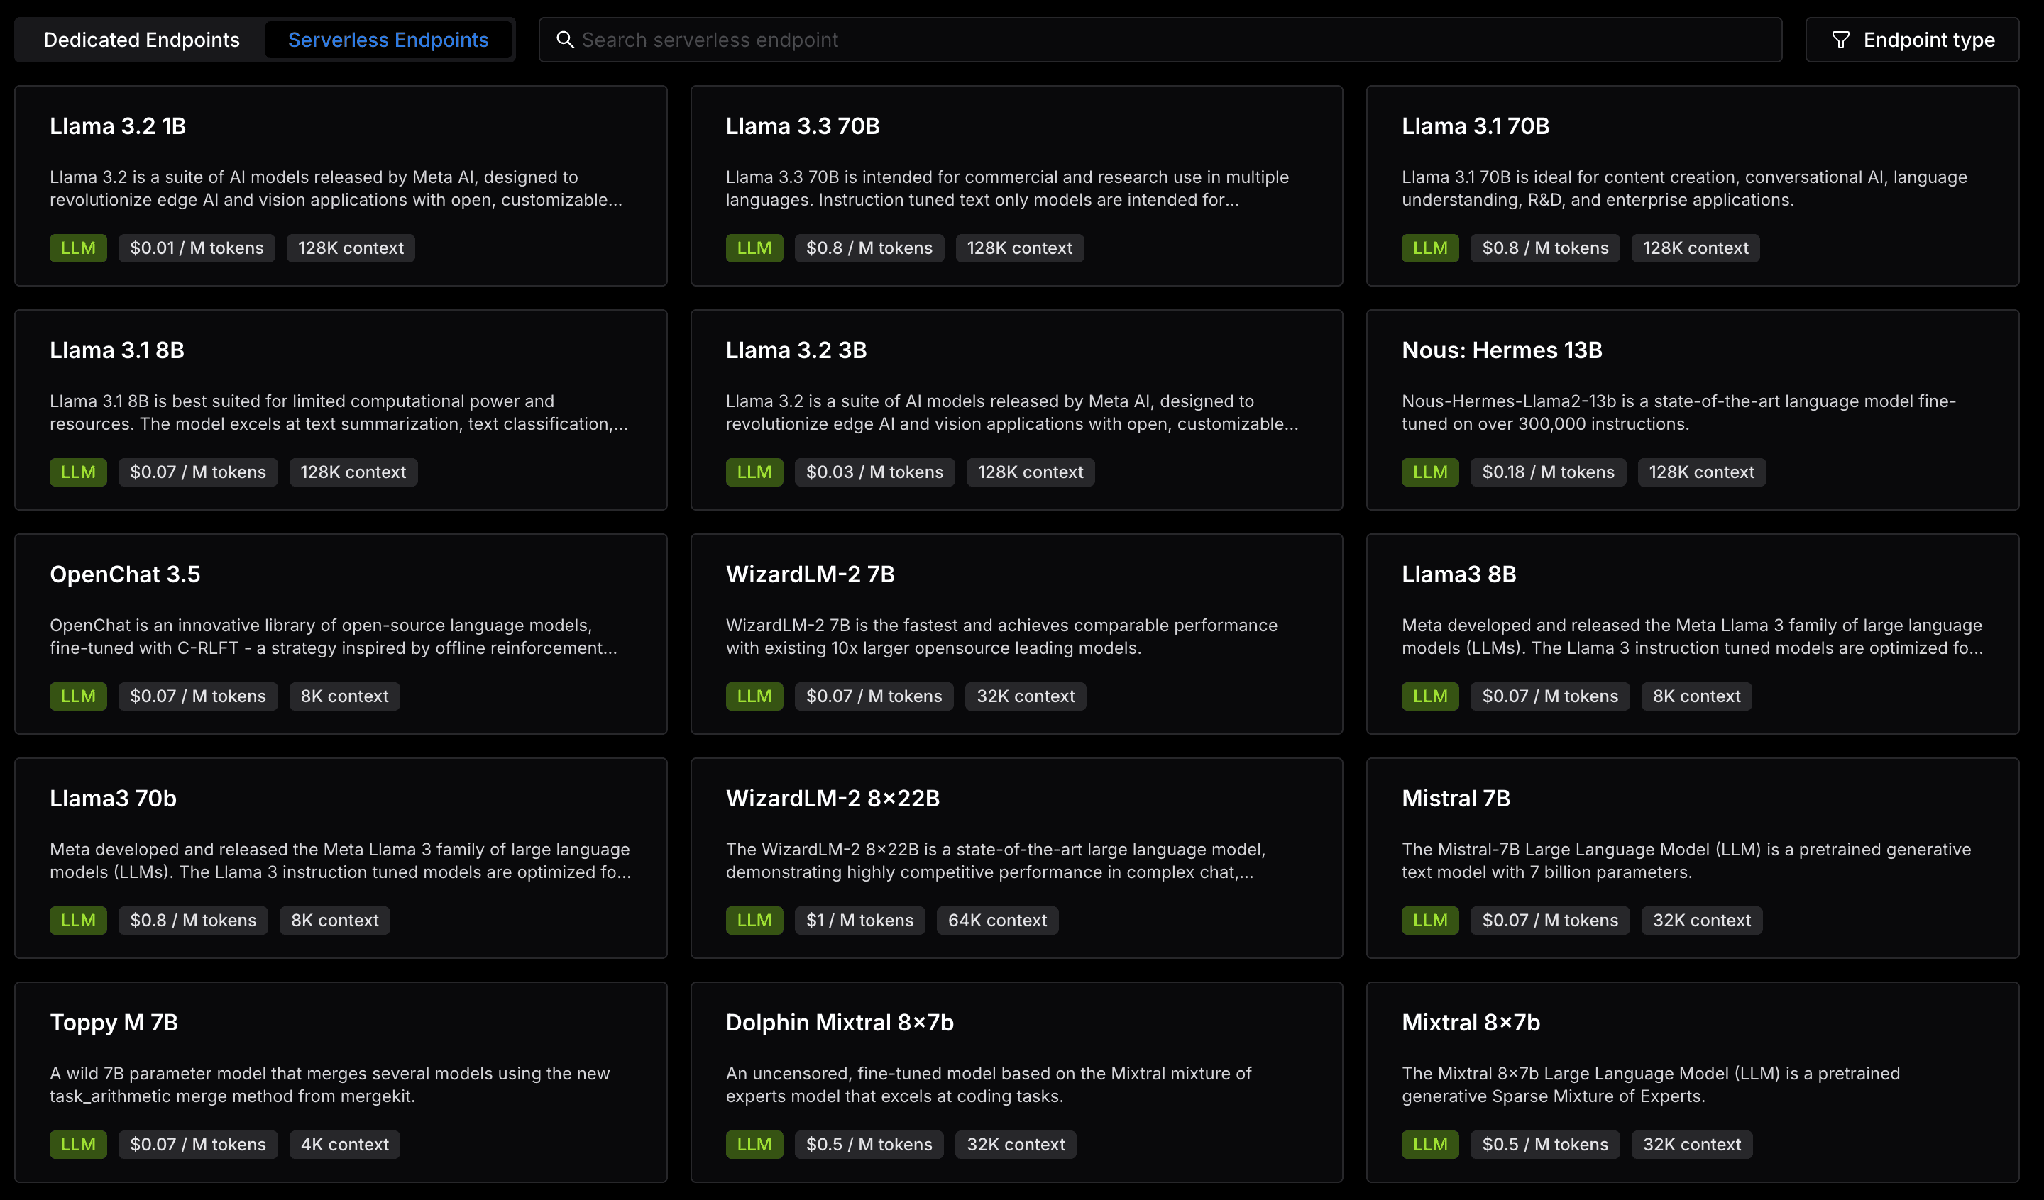Click 32K context tag on Dolphin Mixtral 8×7b

tap(1016, 1144)
